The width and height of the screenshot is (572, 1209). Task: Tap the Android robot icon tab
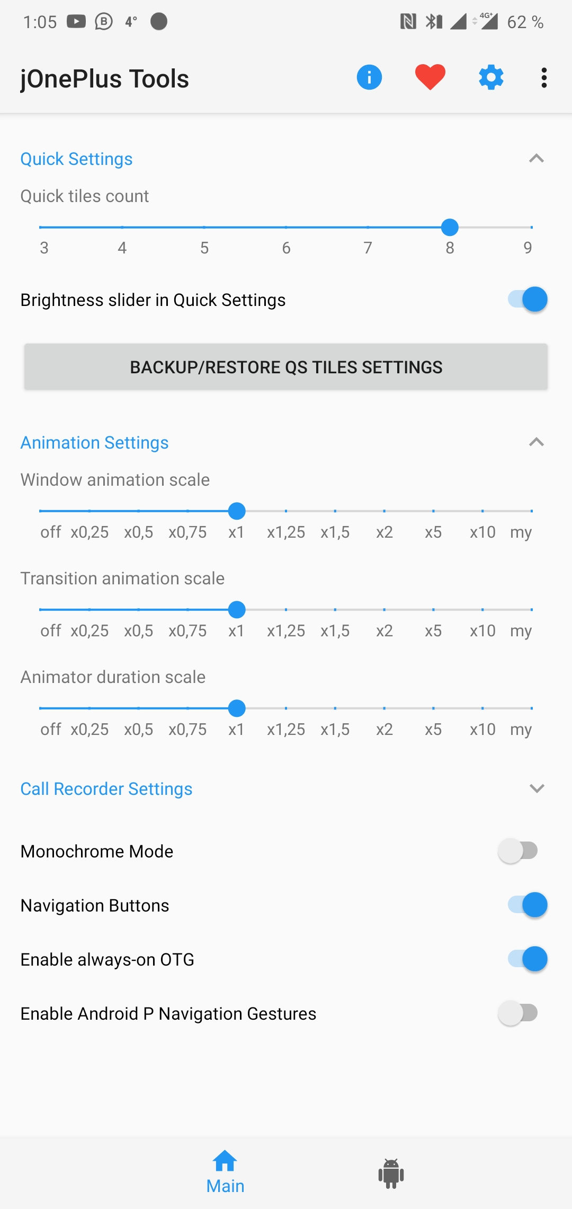[391, 1173]
